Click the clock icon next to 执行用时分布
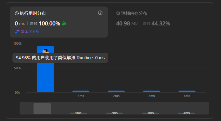 [x=17, y=13]
